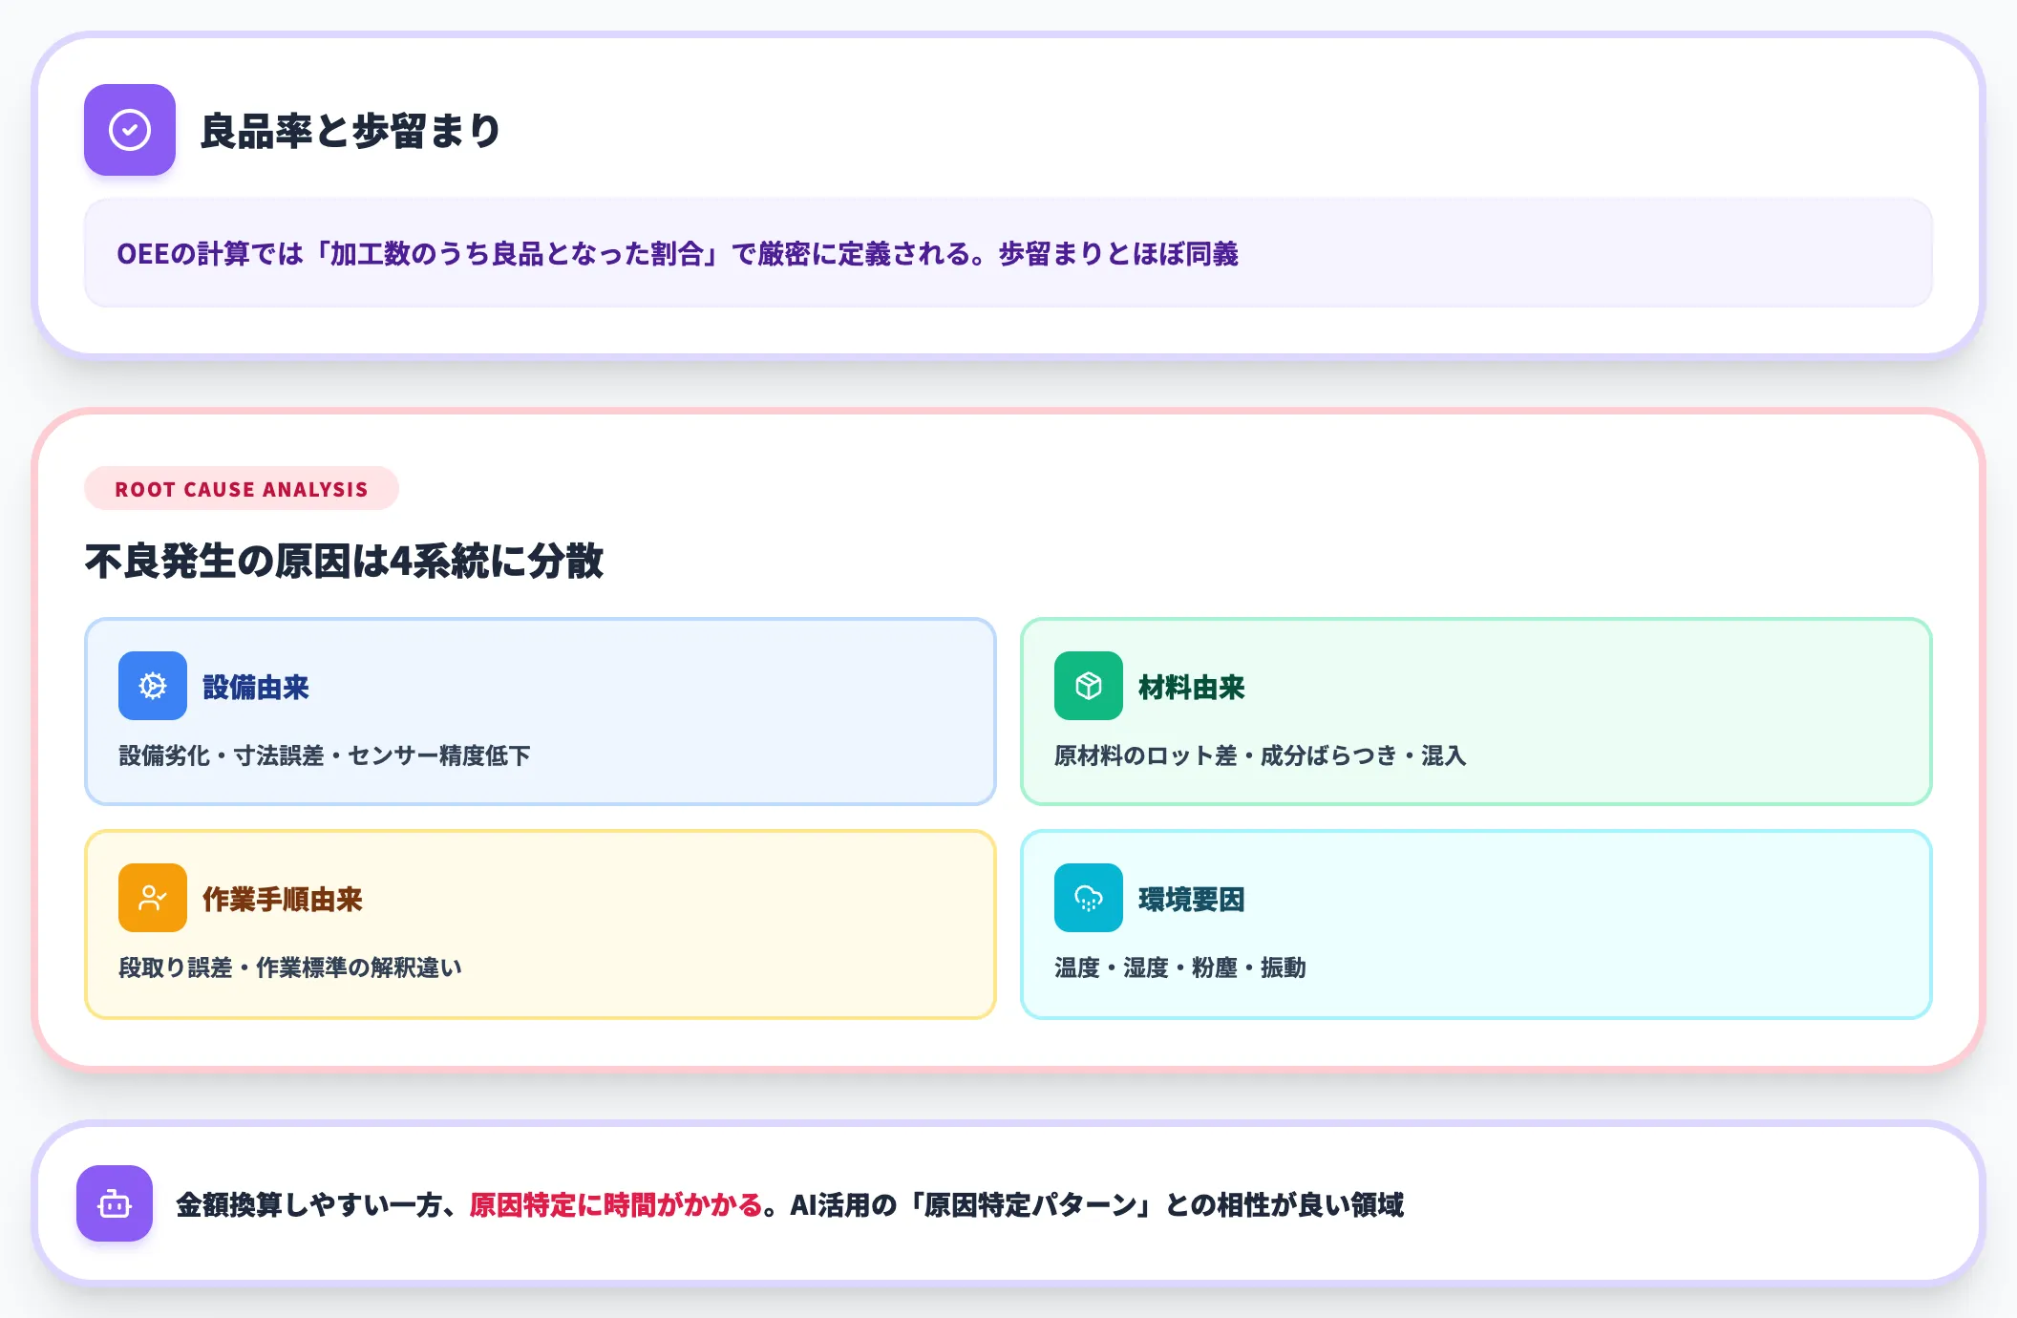This screenshot has width=2017, height=1318.
Task: Click the text 段取り誤差・作業標準の解釈違い
Action: click(x=290, y=967)
